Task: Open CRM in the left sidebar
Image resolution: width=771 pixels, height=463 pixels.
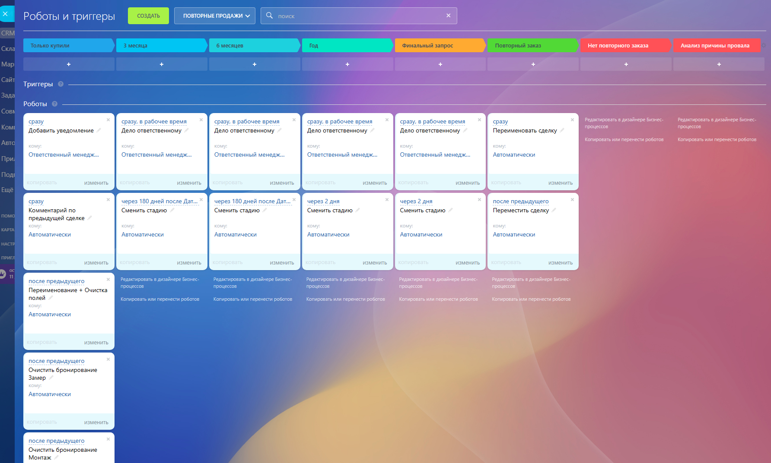Action: point(7,33)
